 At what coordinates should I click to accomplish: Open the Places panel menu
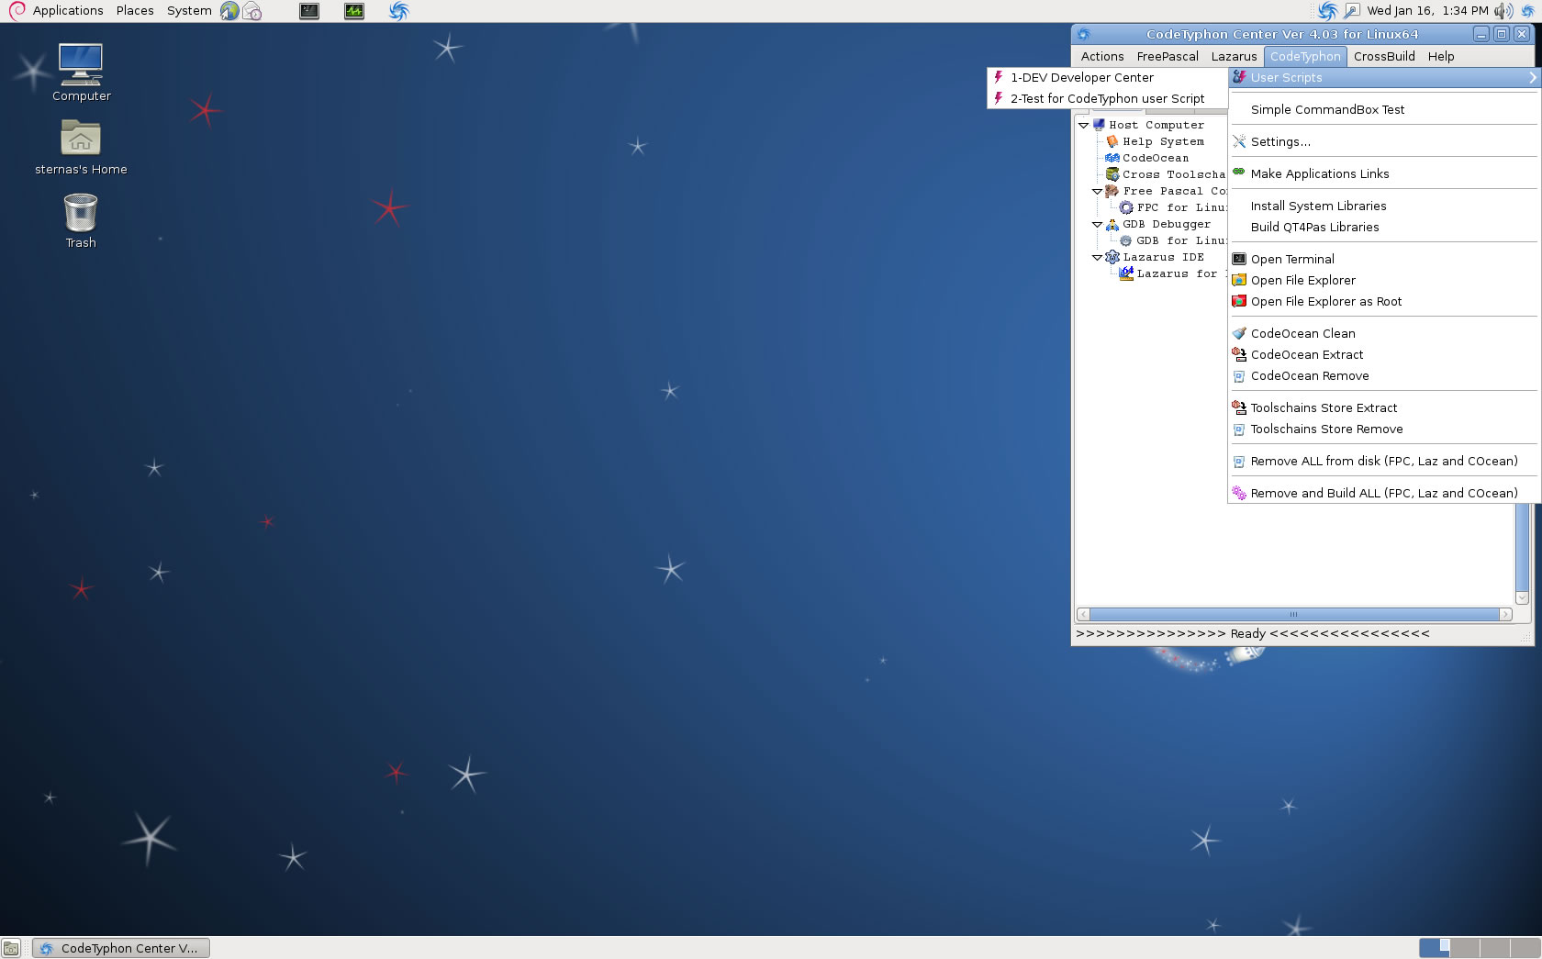135,11
